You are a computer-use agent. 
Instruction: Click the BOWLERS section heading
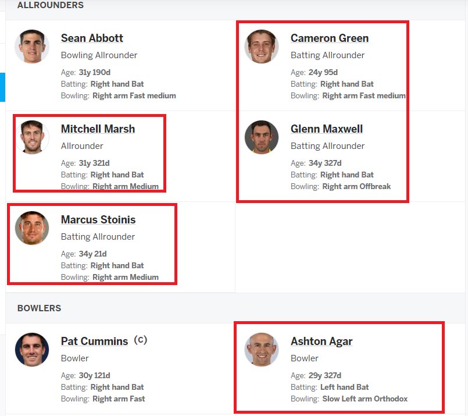(39, 308)
